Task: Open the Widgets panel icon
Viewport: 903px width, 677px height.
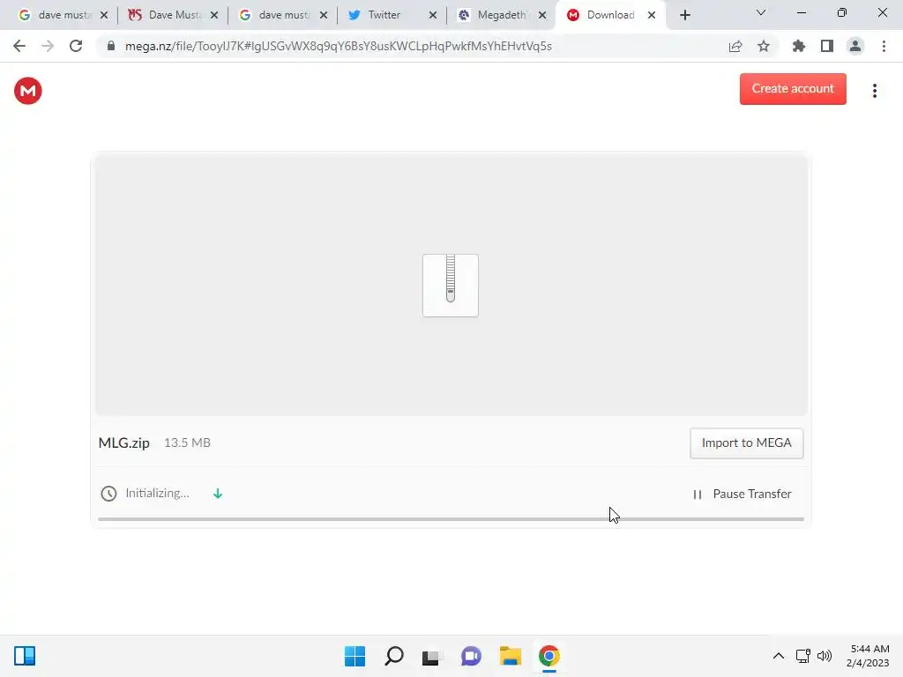Action: click(x=25, y=656)
